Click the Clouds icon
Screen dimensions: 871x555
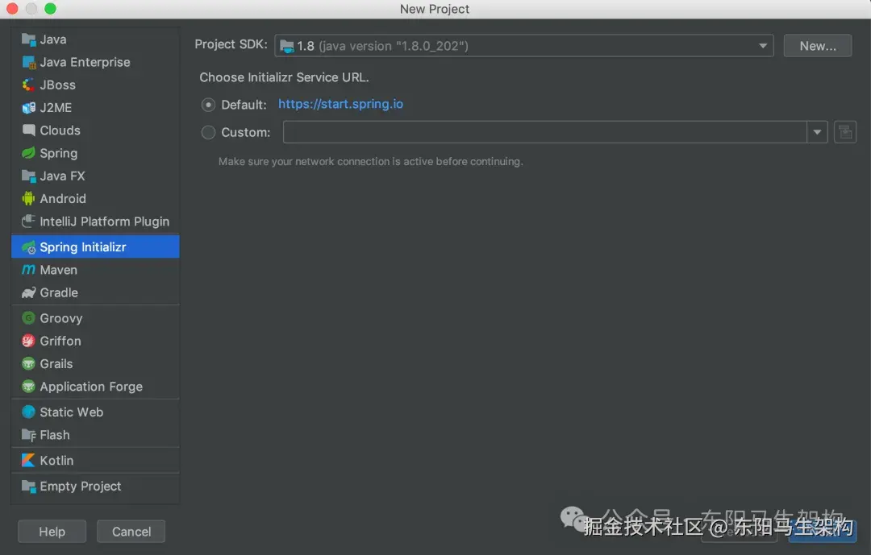click(28, 130)
